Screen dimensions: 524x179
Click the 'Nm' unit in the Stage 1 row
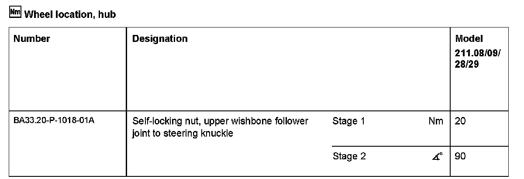(436, 121)
